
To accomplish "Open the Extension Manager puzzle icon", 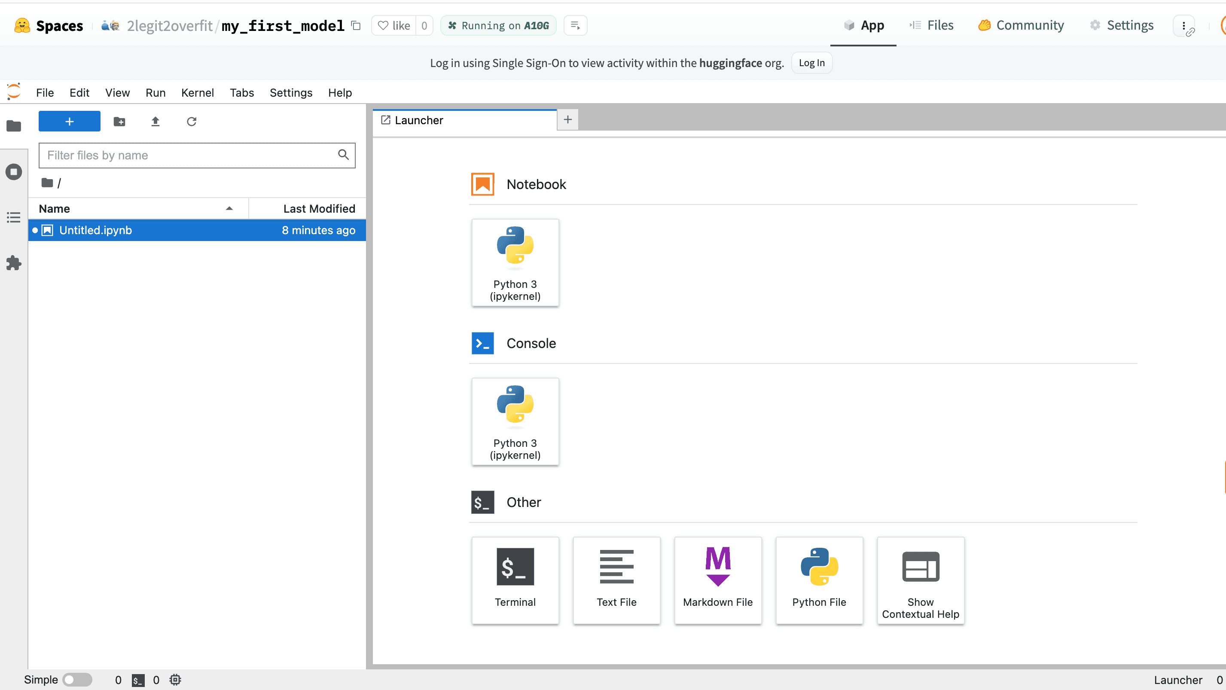I will pos(14,263).
